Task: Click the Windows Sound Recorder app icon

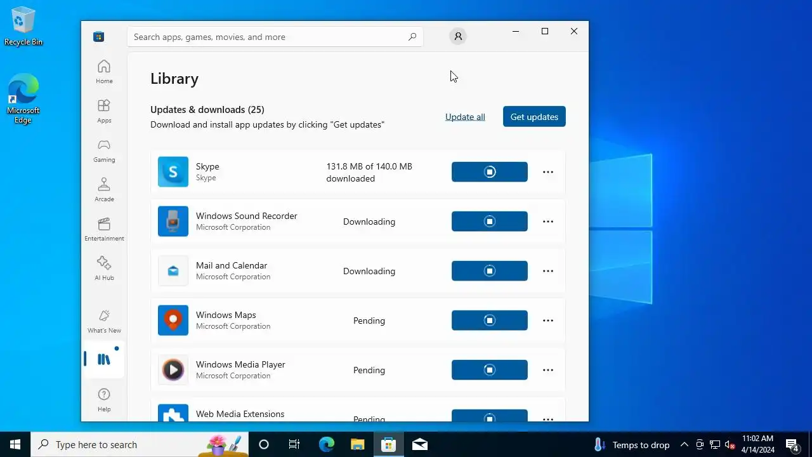Action: click(173, 222)
